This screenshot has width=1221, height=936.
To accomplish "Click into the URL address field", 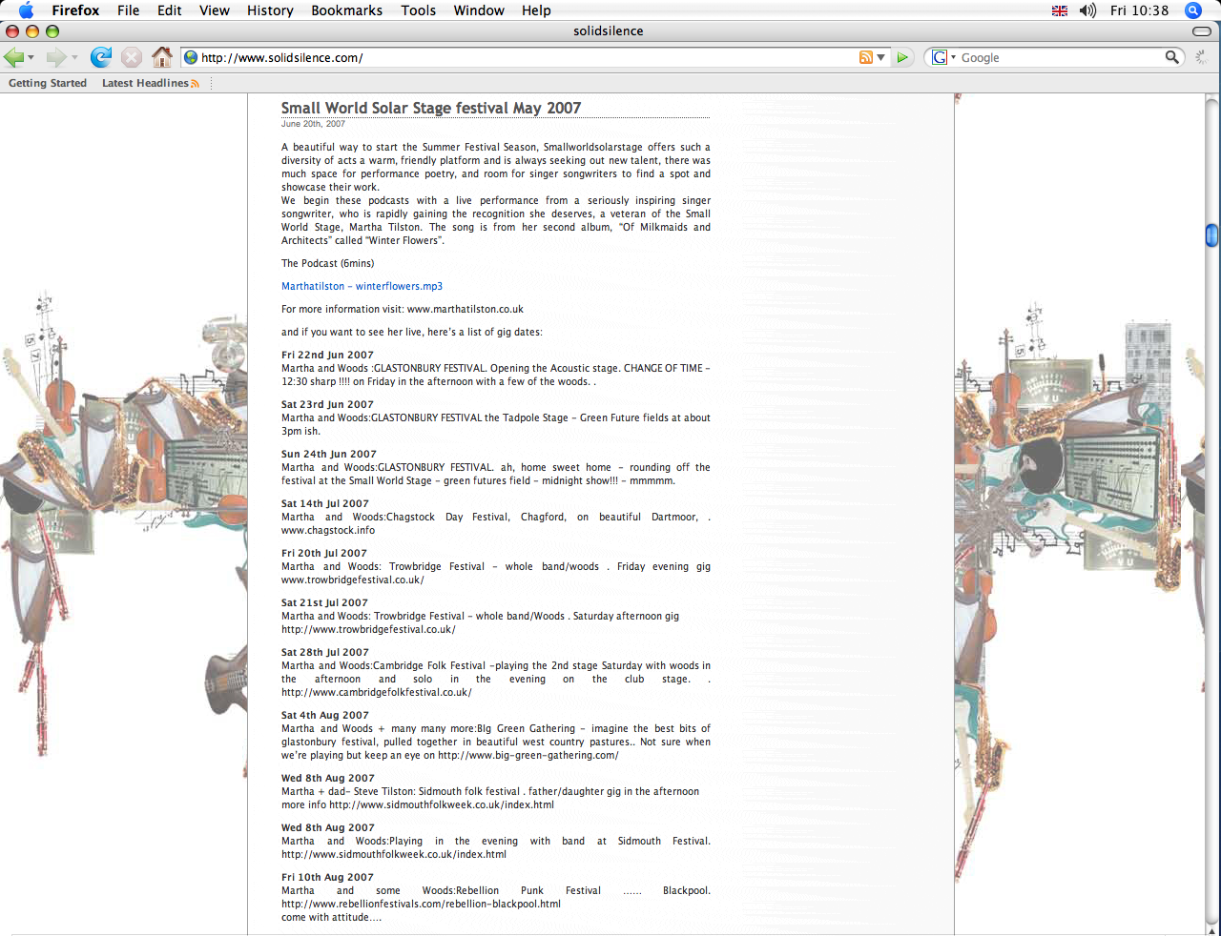I will pyautogui.click(x=525, y=57).
